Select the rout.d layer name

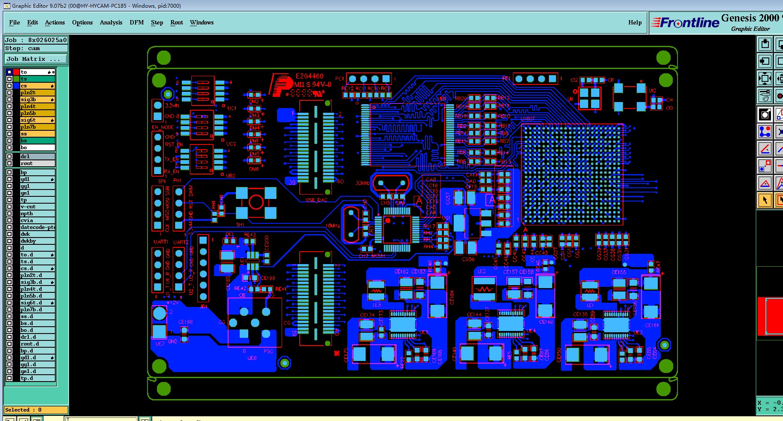37,344
